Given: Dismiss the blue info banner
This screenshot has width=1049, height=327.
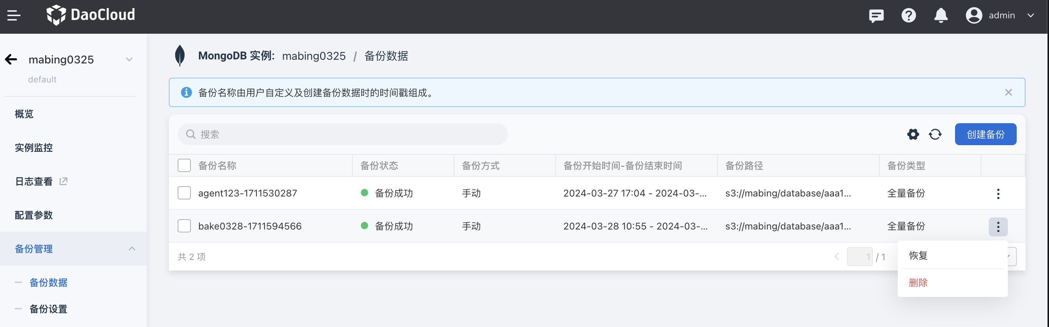Looking at the screenshot, I should click(1008, 93).
